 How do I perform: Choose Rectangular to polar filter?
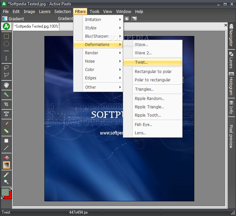click(153, 72)
